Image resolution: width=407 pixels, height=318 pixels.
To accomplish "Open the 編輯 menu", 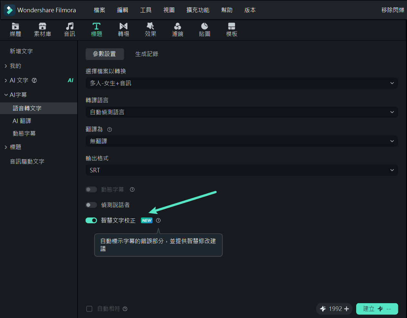I will pyautogui.click(x=123, y=10).
